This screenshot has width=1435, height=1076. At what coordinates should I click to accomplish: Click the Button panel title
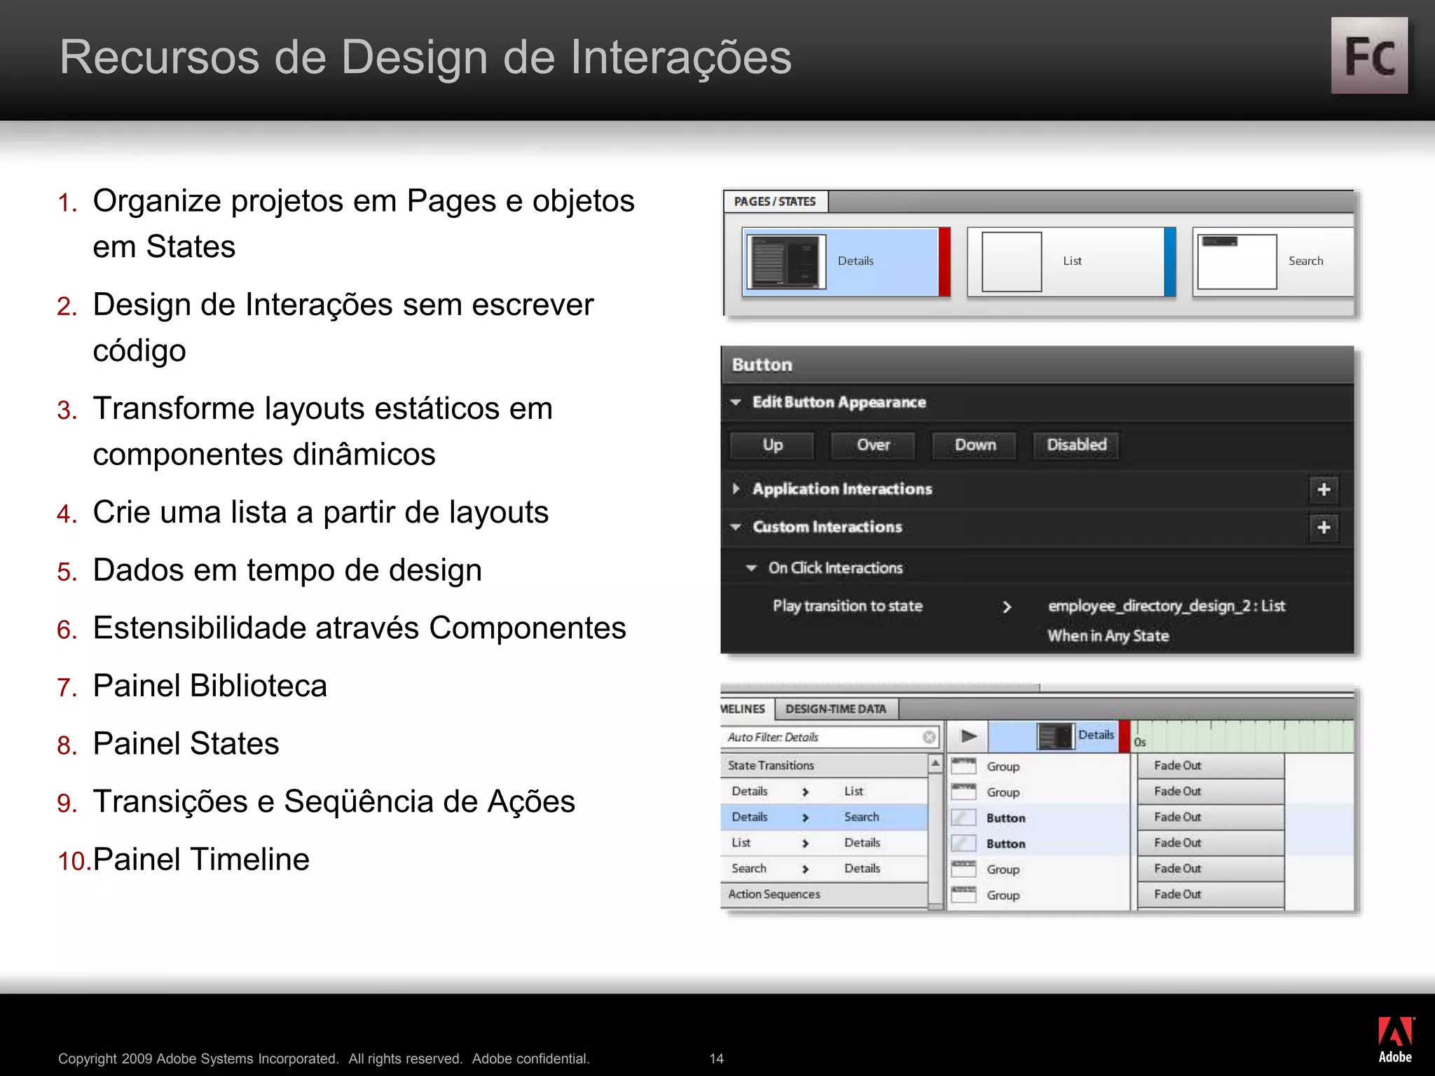tap(762, 365)
